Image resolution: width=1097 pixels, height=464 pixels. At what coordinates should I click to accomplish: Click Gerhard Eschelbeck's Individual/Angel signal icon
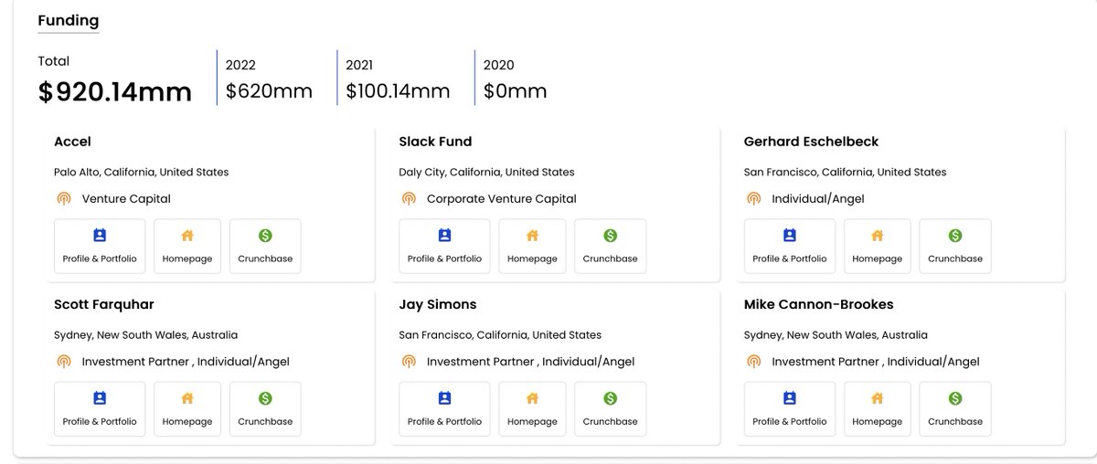754,198
